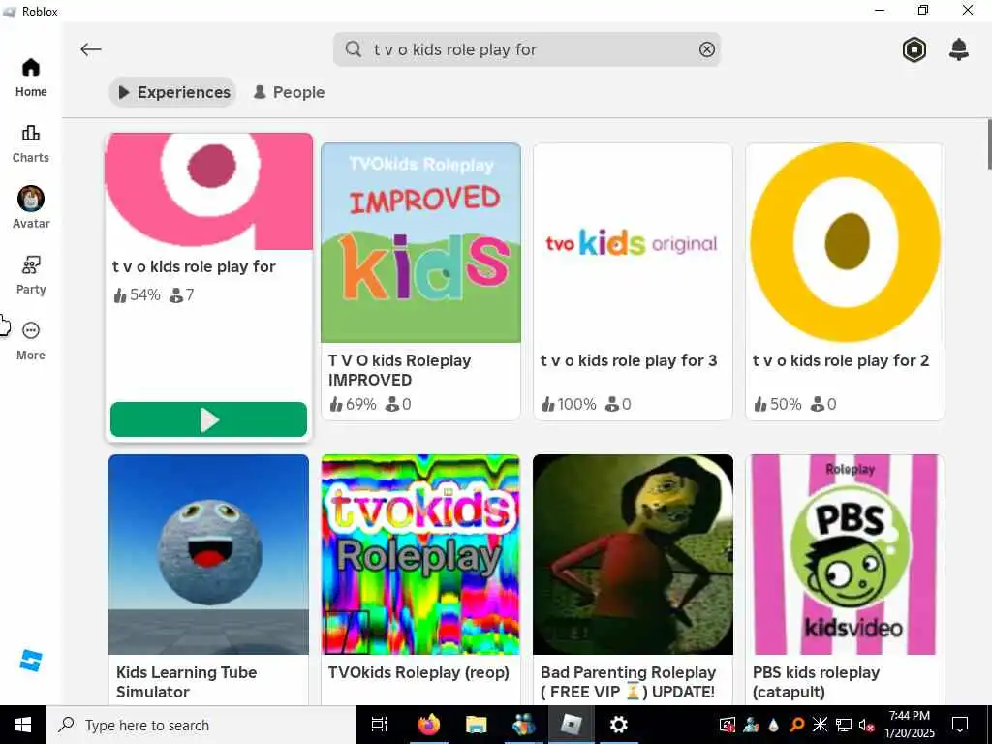This screenshot has width=992, height=744.
Task: Open Kids Learning Tube Simulator thumbnail
Action: pyautogui.click(x=209, y=554)
